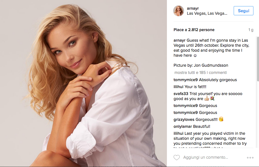
Task: Open iliihui profile from 'Last year' comment
Action: pos(178,133)
